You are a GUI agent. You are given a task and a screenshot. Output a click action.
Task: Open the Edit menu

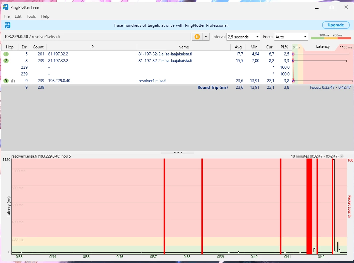click(18, 16)
